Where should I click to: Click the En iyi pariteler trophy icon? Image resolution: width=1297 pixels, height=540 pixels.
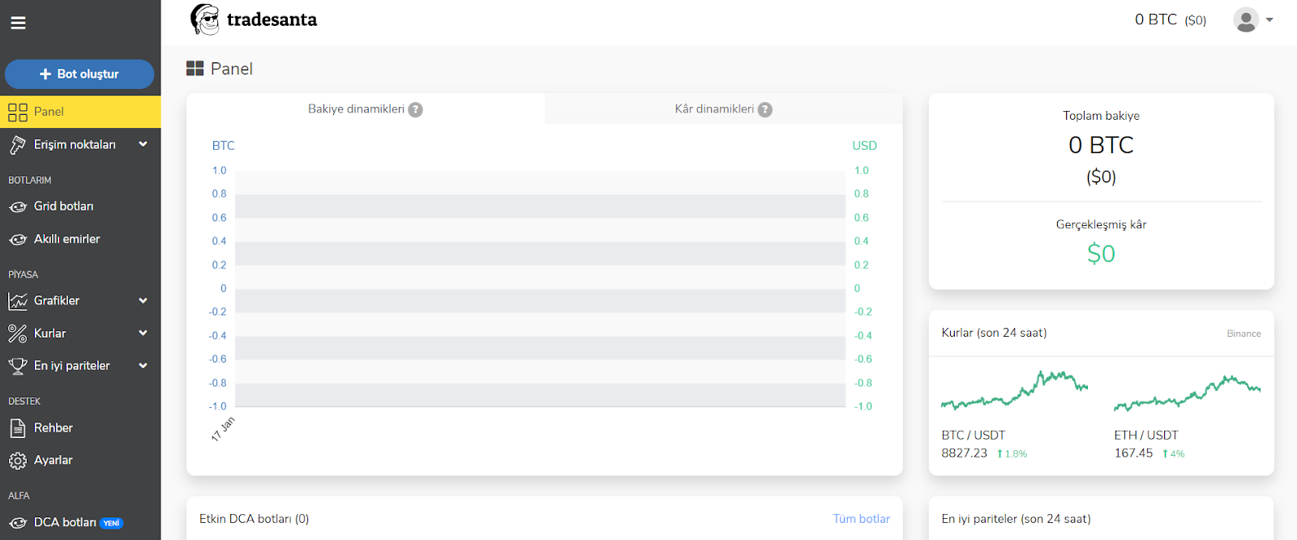coord(18,366)
